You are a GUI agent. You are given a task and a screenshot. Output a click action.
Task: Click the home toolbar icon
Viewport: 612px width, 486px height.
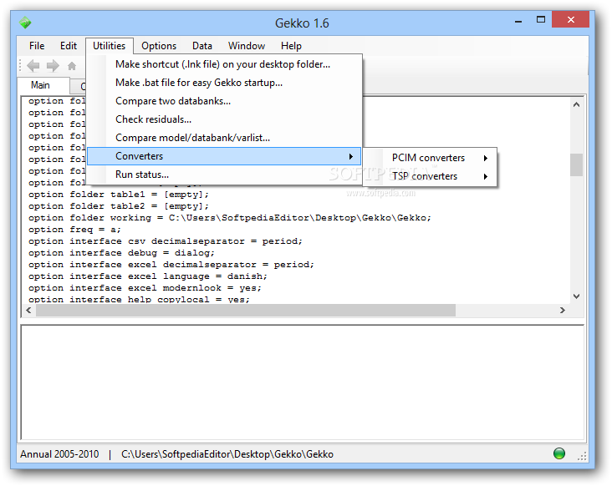coord(72,66)
